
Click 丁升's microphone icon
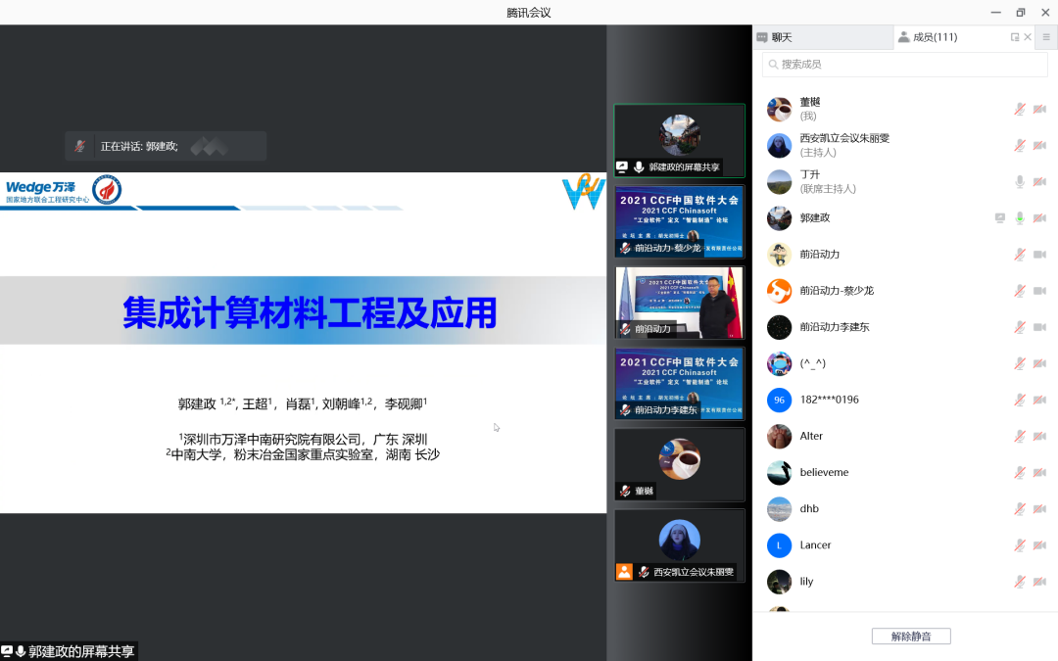coord(1020,181)
